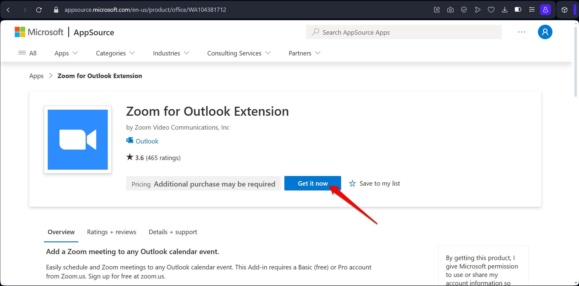Click the browser forward arrow
This screenshot has height=286, width=579.
pyautogui.click(x=25, y=10)
